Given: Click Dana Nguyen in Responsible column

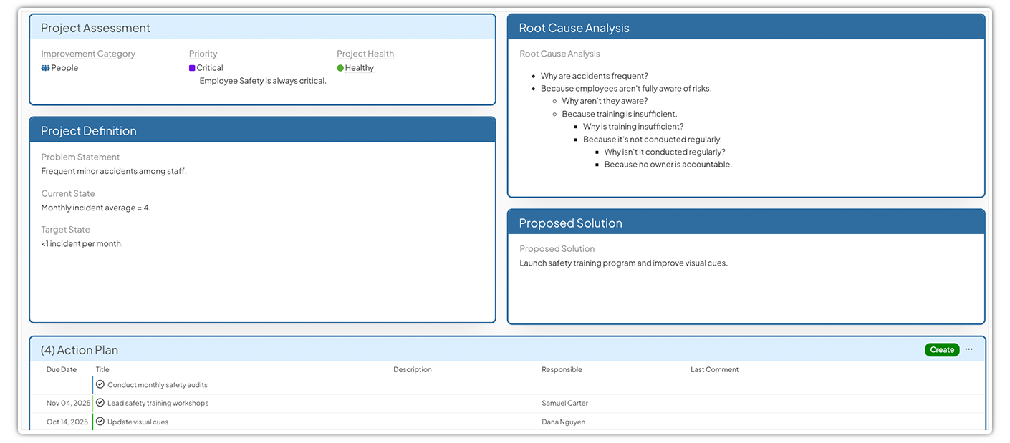Looking at the screenshot, I should [x=563, y=422].
